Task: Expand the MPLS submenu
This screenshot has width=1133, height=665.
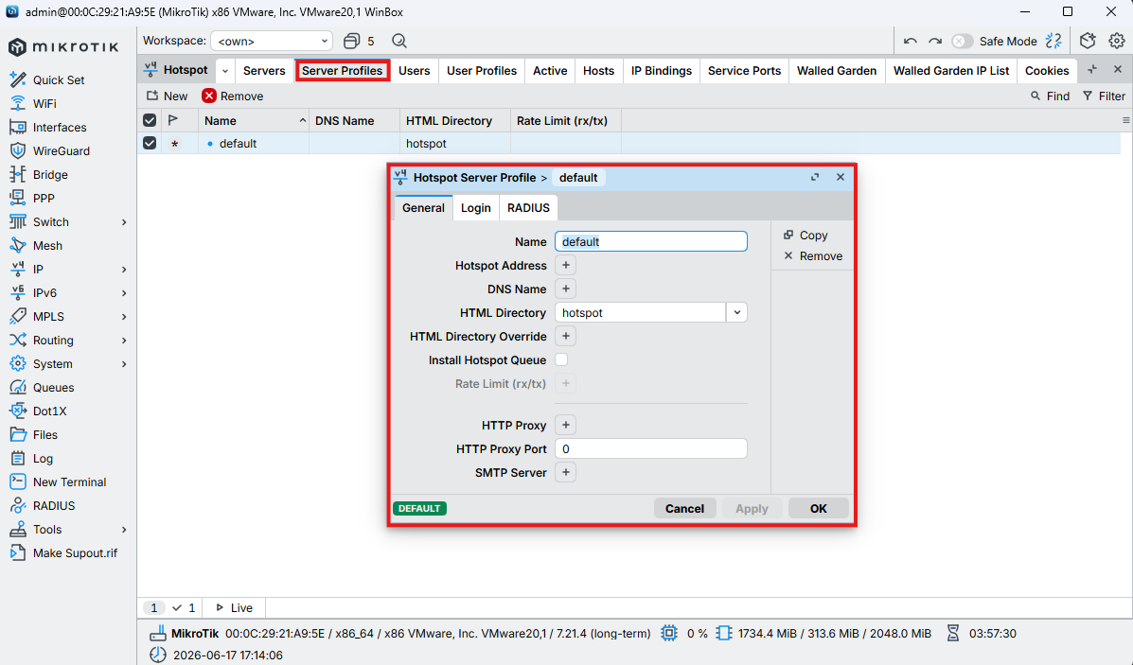Action: click(124, 317)
